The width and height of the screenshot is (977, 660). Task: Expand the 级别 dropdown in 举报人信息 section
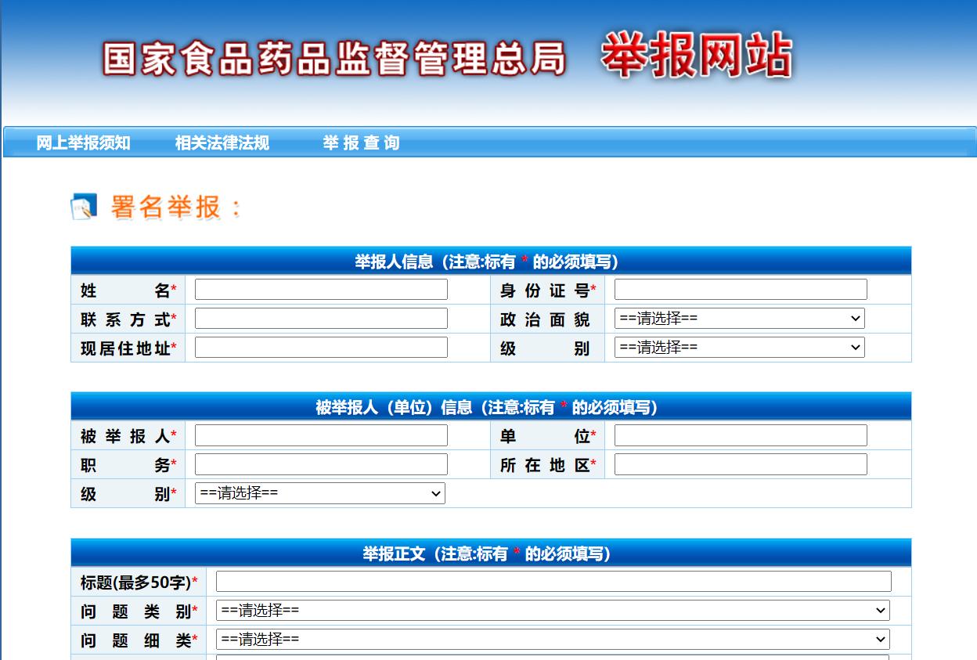(x=738, y=347)
